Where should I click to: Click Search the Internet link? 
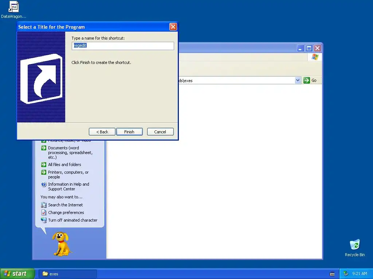66,205
